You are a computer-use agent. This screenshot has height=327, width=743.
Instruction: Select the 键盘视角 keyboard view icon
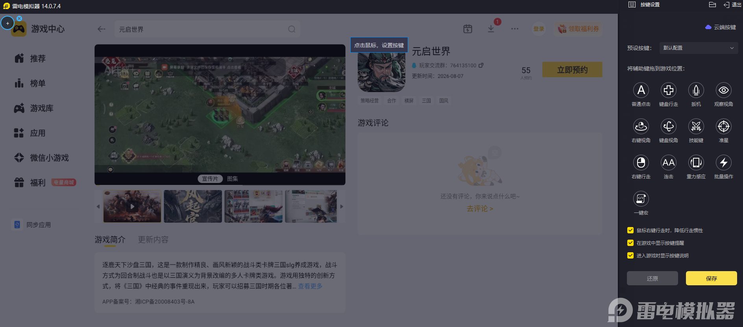pyautogui.click(x=669, y=126)
